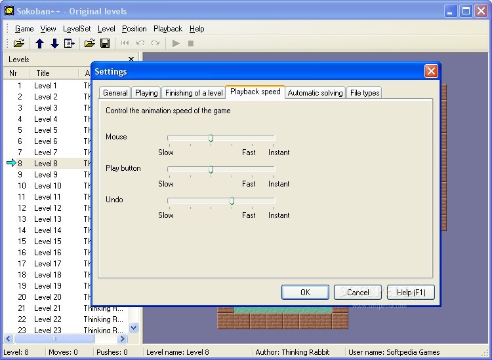Click the Cancel button
The width and height of the screenshot is (492, 360).
[358, 292]
